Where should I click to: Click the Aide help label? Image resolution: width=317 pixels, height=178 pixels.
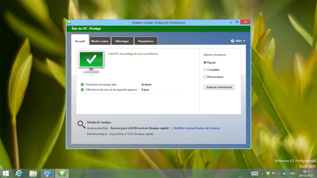(239, 41)
